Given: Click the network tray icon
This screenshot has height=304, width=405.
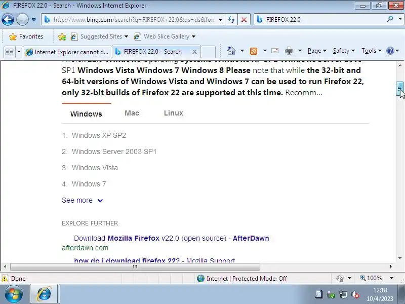Looking at the screenshot, I should click(x=343, y=294).
